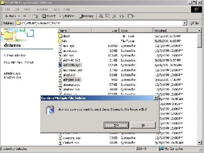204x153 pixels.
Task: Select the acpiec.sys file icon
Action: coord(60,50)
